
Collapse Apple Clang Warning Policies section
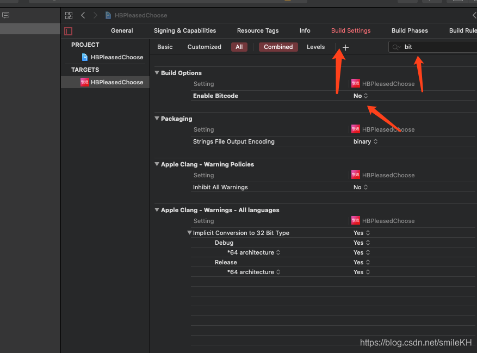pos(157,164)
